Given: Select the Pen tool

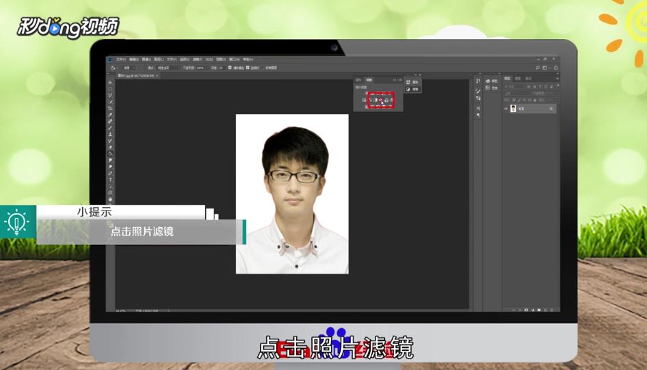Looking at the screenshot, I should pos(110,173).
